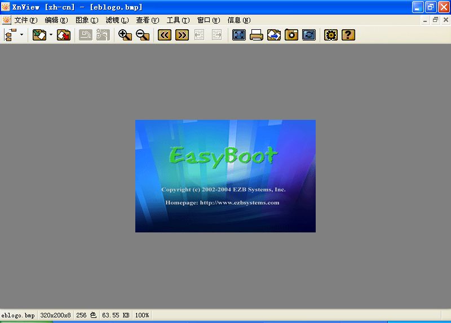Click the Open file toolbar icon
Viewport: 451px width, 323px height.
(x=39, y=35)
